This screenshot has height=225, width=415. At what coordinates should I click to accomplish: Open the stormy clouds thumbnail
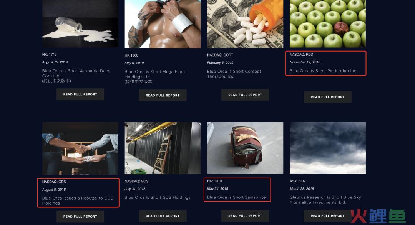tap(328, 148)
